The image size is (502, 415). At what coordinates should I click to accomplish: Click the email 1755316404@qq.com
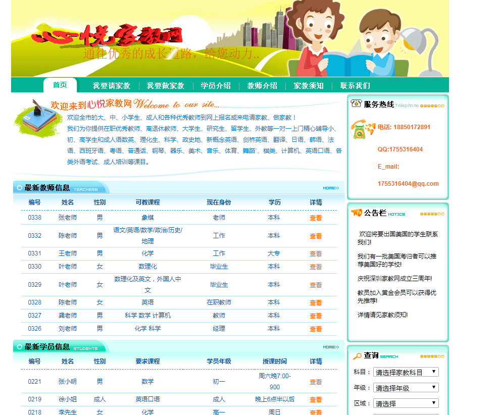pyautogui.click(x=408, y=184)
